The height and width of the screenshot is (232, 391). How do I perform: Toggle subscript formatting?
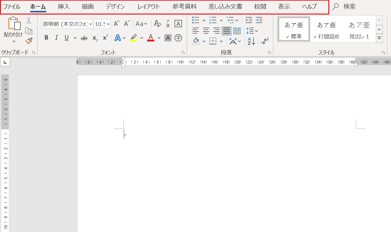coord(95,38)
